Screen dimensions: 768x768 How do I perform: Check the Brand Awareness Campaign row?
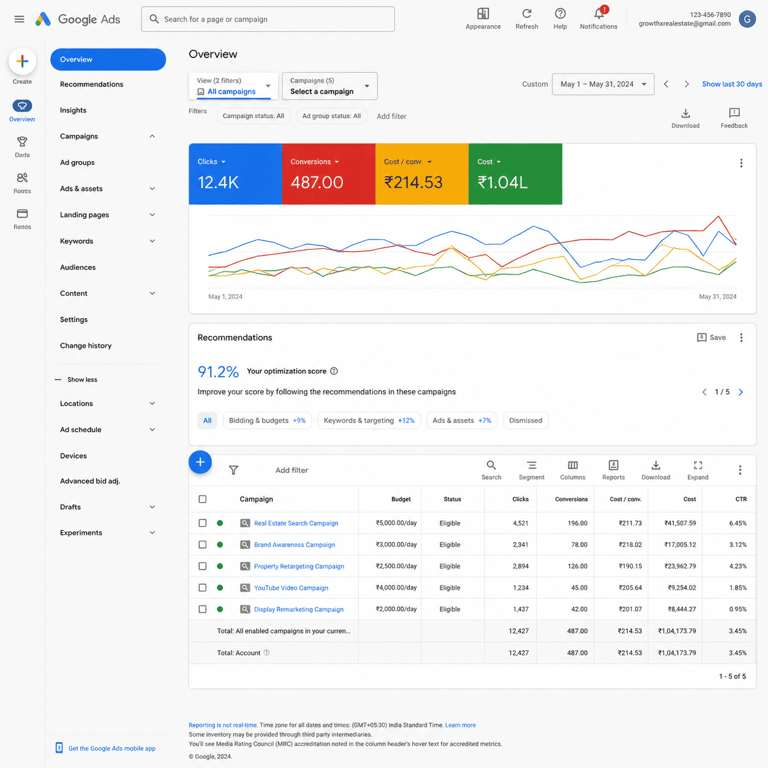[203, 544]
